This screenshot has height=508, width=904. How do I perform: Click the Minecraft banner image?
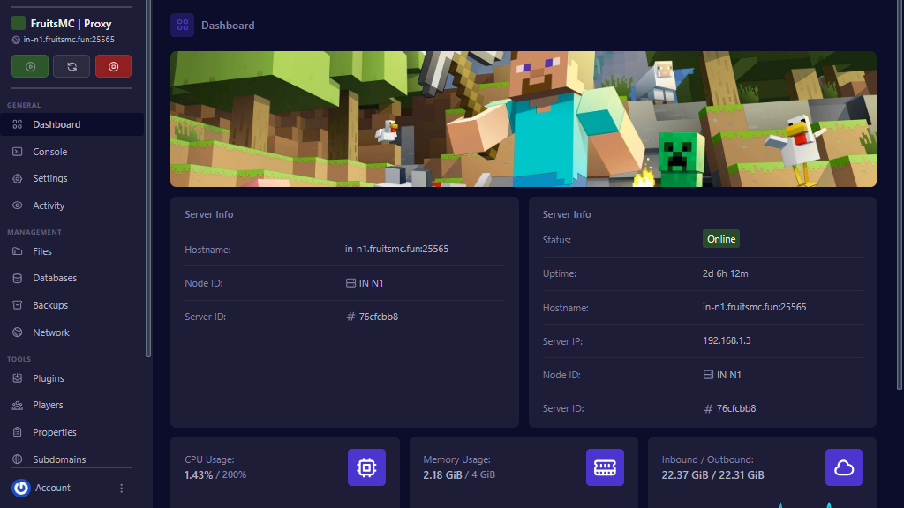(523, 118)
